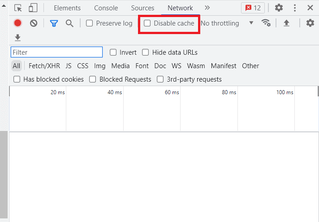Enable the Disable cache checkbox

[x=147, y=23]
